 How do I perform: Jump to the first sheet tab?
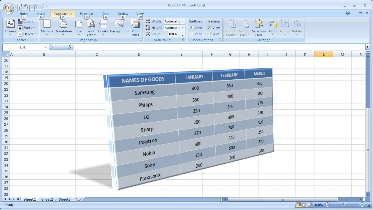(5, 199)
